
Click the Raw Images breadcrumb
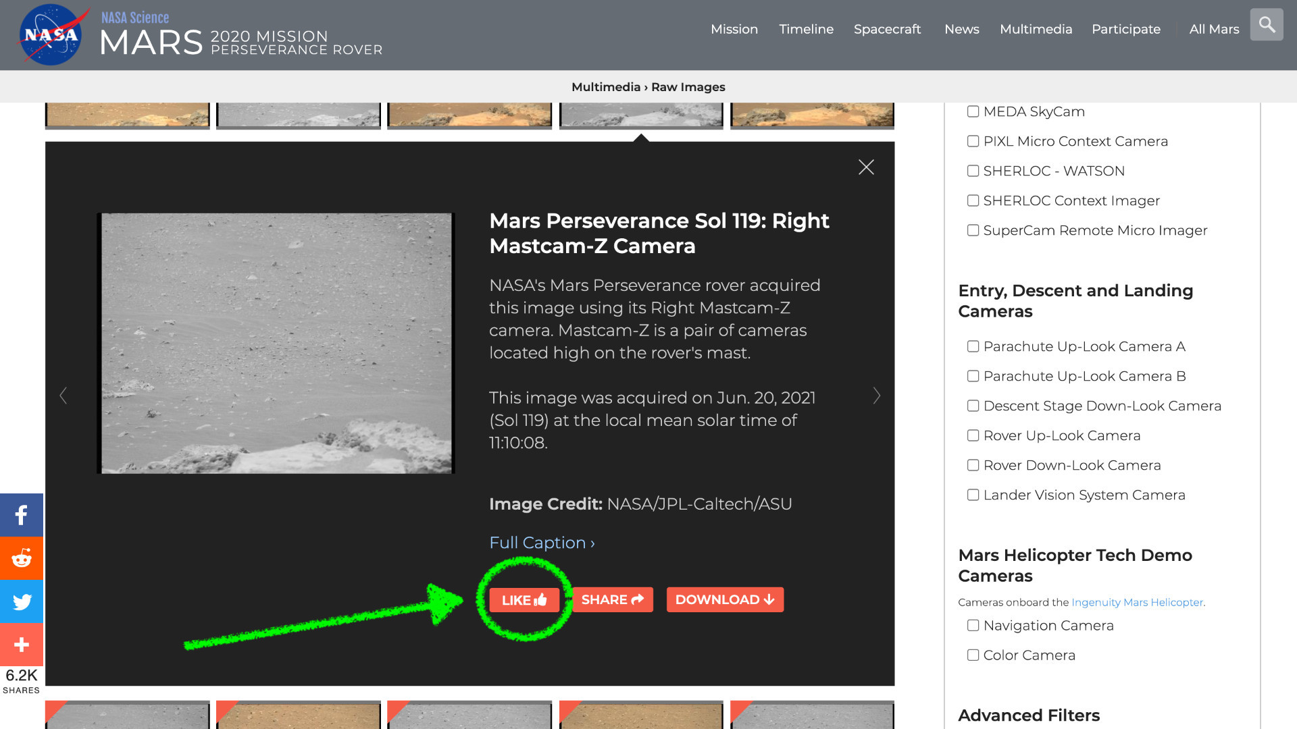(688, 87)
